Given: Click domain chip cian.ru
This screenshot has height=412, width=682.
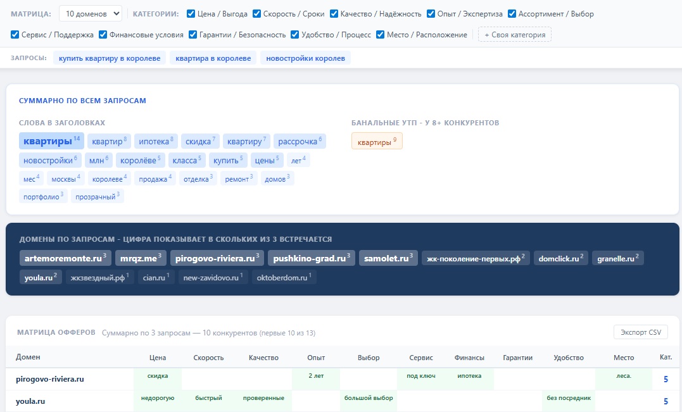Looking at the screenshot, I should coord(156,277).
